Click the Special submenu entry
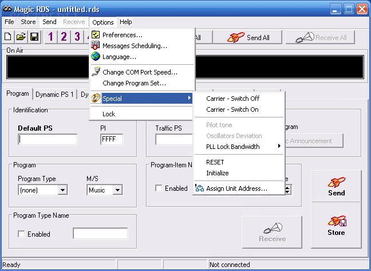Screen dimensions: 371x271 tap(142, 98)
